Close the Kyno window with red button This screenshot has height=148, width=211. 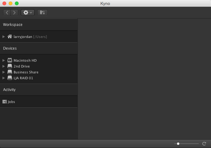tap(4, 3)
